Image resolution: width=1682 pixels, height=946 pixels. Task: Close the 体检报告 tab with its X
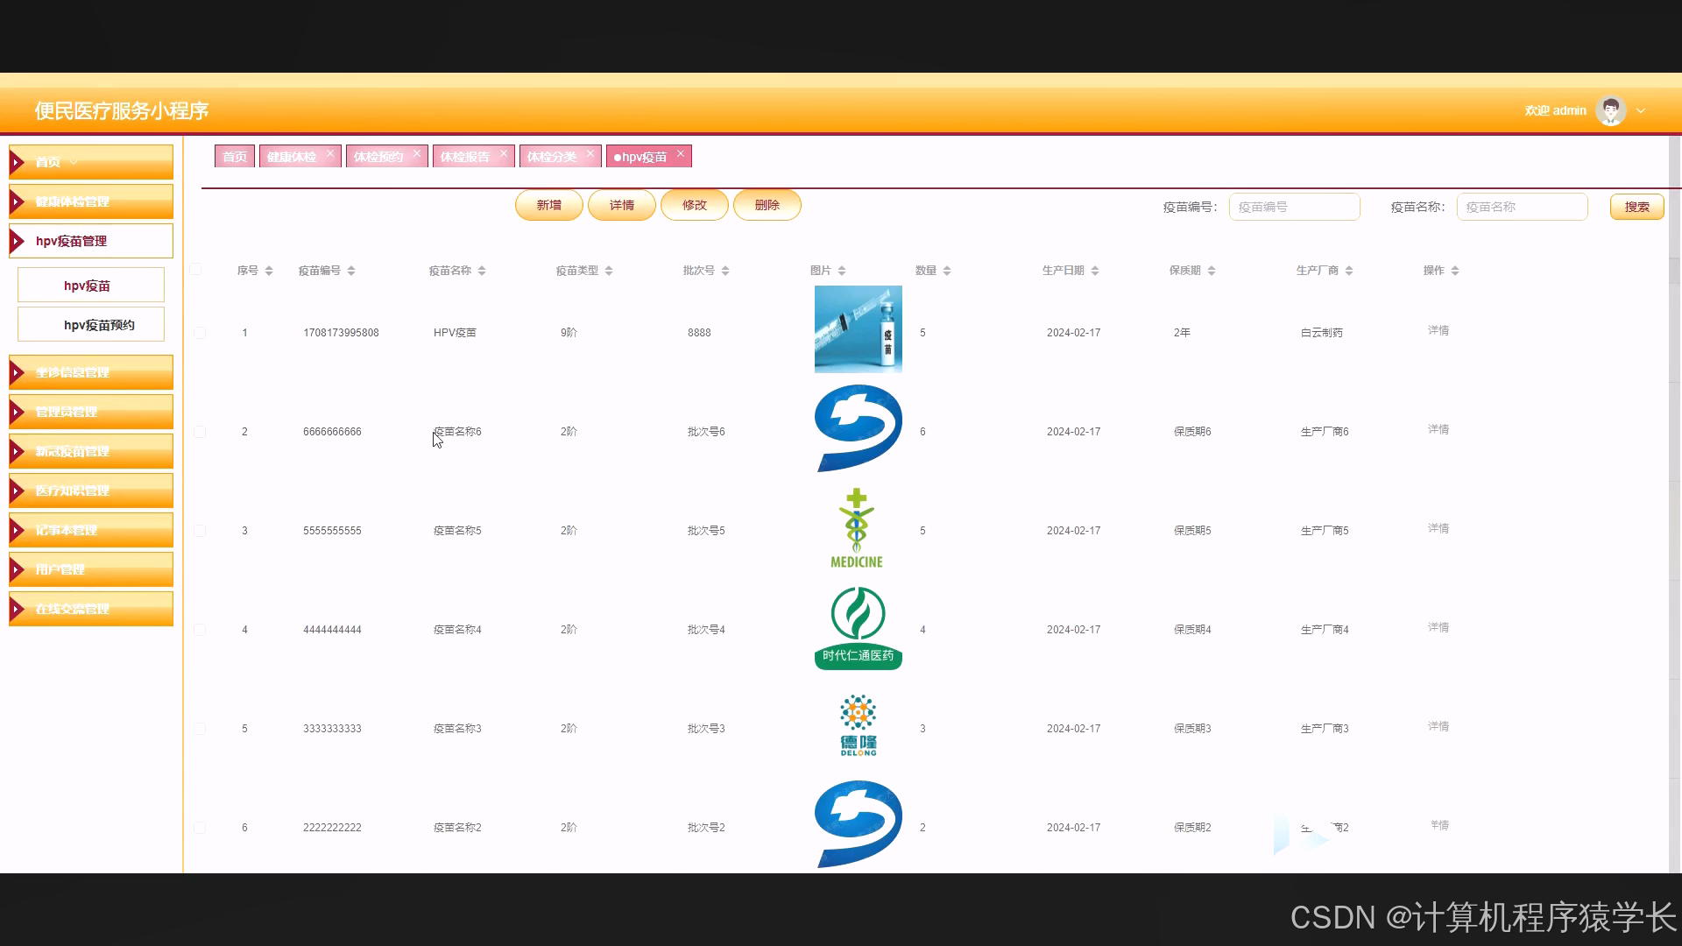click(504, 153)
